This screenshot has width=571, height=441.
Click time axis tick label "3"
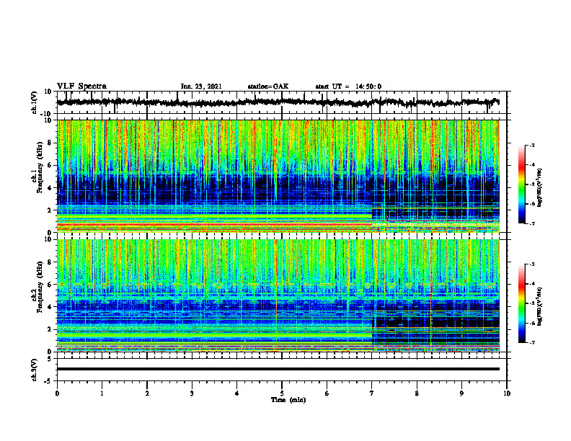coord(192,393)
